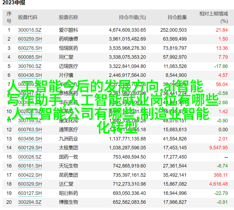Open stock code link 600161.SH
Screen dimensions: 234x210
coord(30,166)
